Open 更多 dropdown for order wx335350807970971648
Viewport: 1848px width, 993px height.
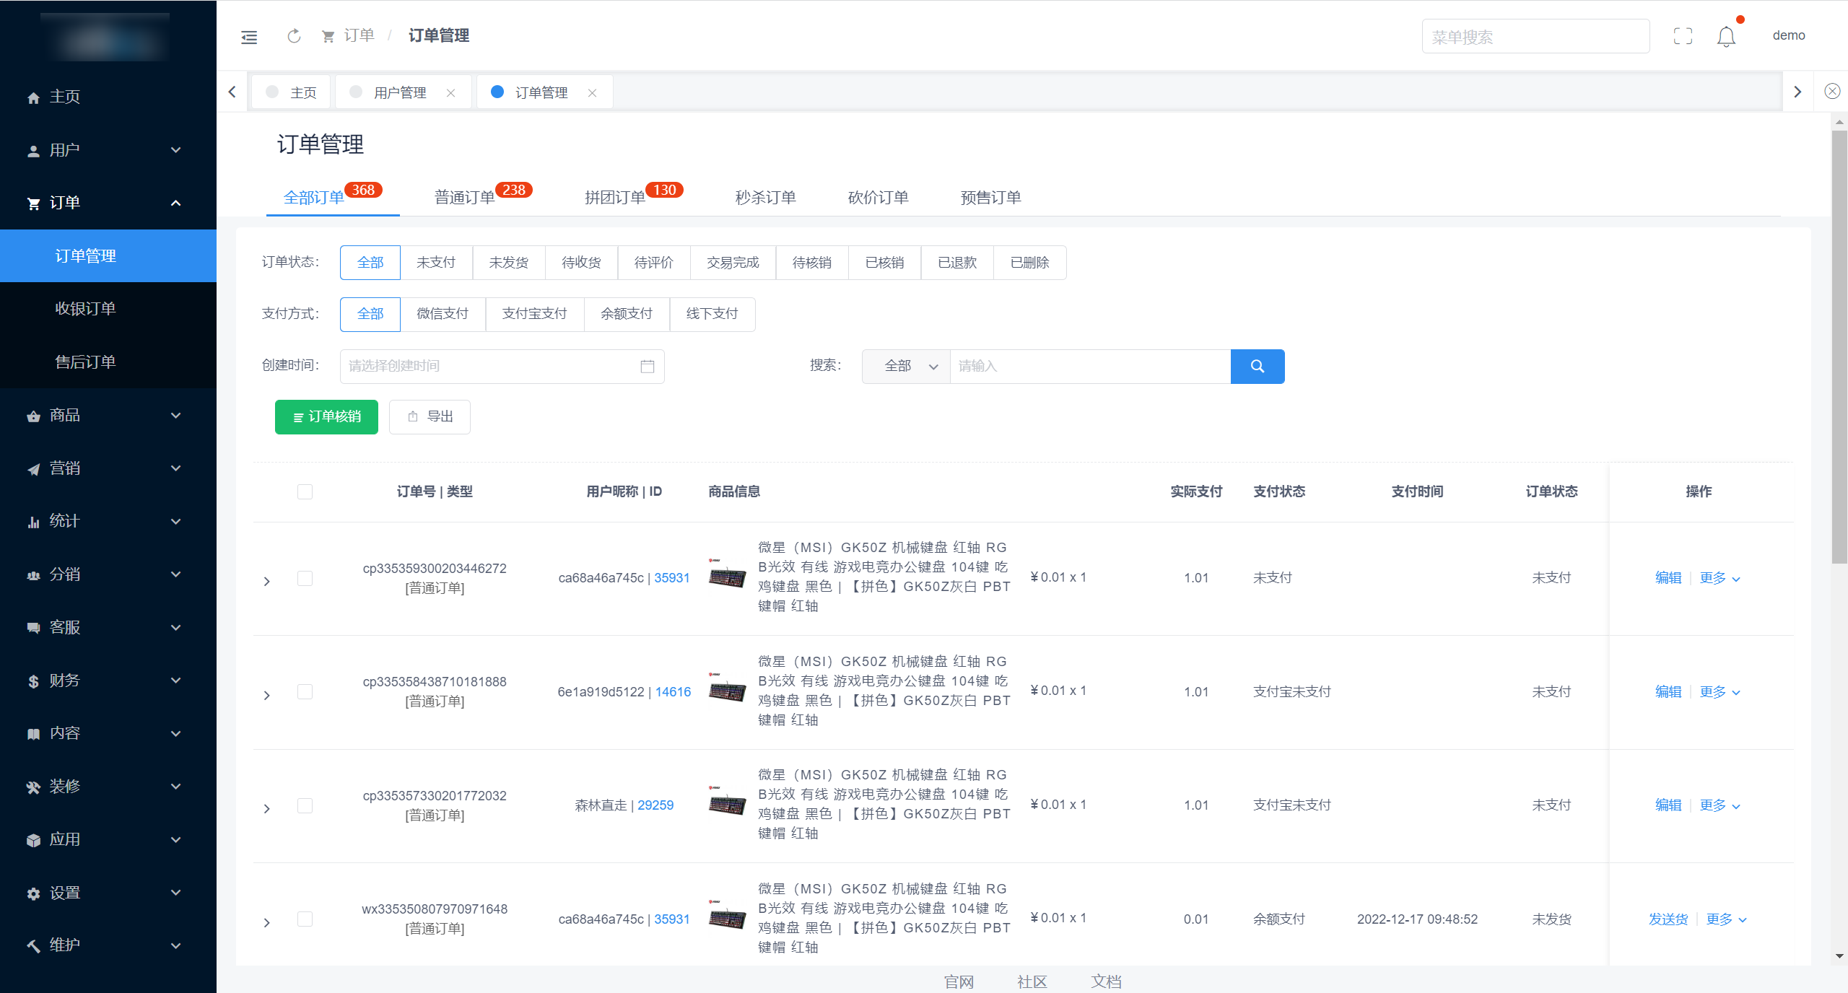(1726, 919)
